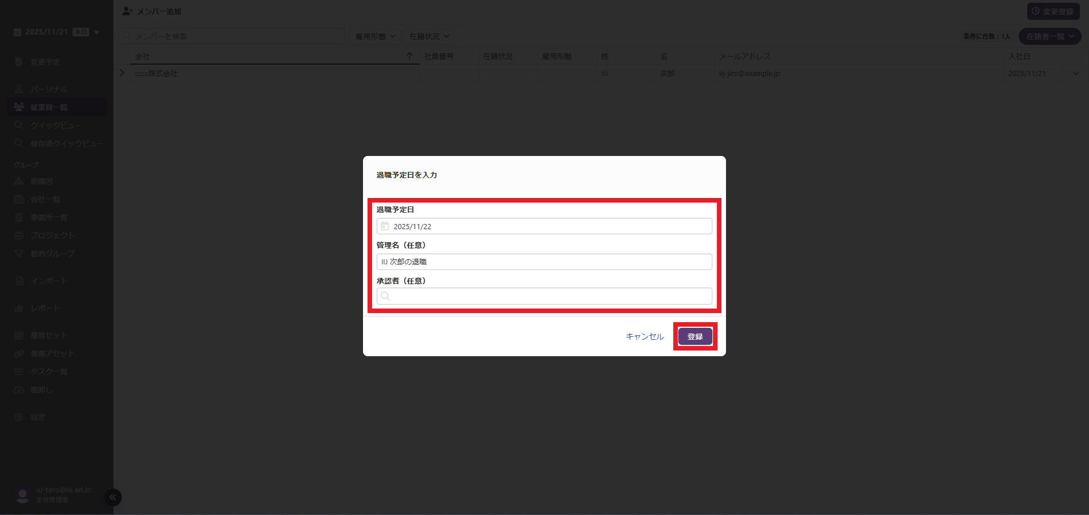The height and width of the screenshot is (515, 1089).
Task: Click the レポート chart icon in sidebar
Action: [x=19, y=309]
